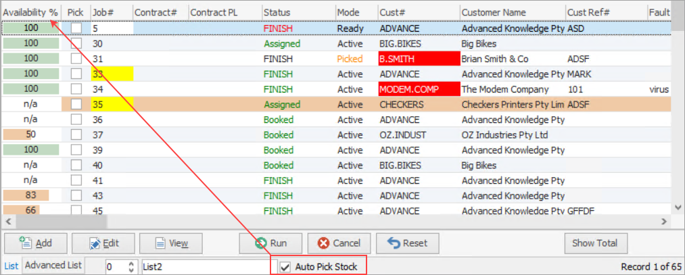
Task: Sort by the Availability % column header
Action: (30, 13)
